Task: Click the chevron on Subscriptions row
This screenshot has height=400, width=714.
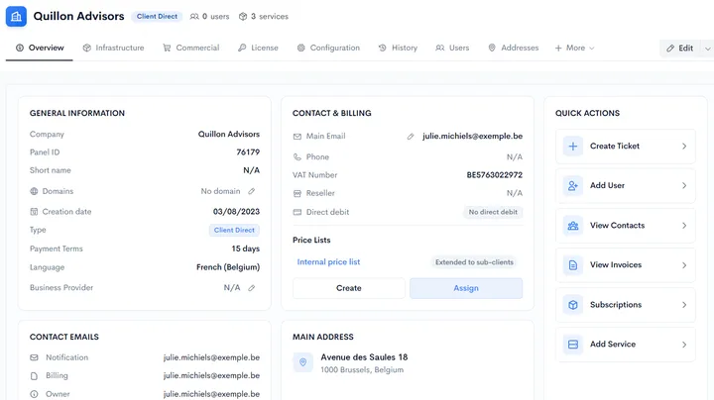Action: pos(684,305)
